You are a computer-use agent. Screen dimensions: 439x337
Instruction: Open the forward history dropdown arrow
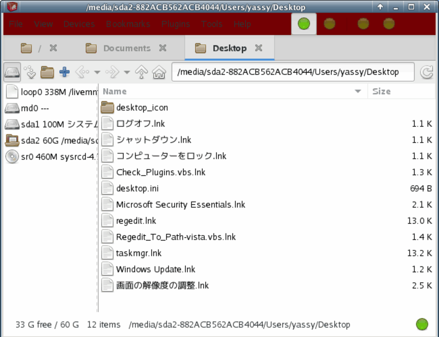tap(127, 72)
